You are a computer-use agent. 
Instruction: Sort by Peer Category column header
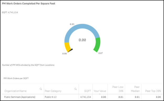53,91
